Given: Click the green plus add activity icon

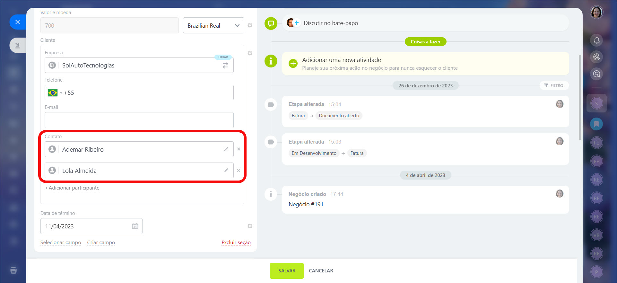Looking at the screenshot, I should 293,63.
